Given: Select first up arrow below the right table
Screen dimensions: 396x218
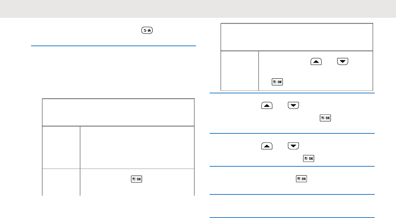Looking at the screenshot, I should point(266,106).
